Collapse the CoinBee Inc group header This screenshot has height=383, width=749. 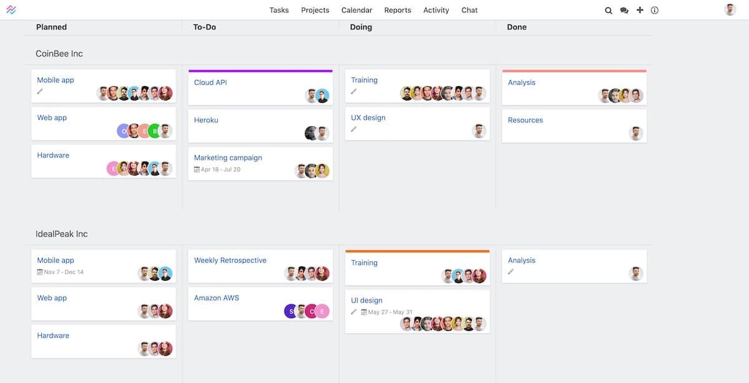click(x=59, y=54)
